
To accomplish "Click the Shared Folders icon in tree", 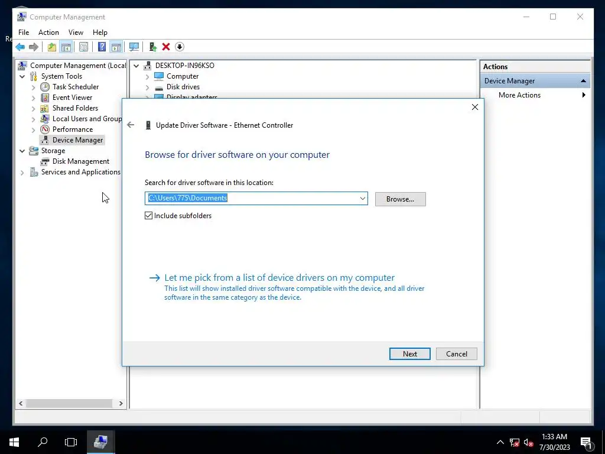I will point(45,108).
